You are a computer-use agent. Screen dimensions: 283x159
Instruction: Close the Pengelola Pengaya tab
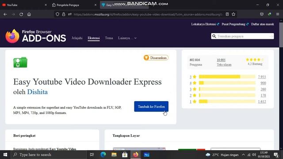tap(96, 5)
